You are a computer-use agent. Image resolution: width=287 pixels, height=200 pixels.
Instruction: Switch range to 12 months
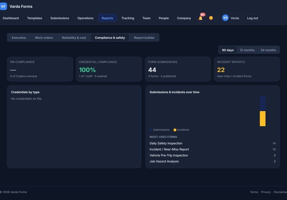[x=247, y=50]
